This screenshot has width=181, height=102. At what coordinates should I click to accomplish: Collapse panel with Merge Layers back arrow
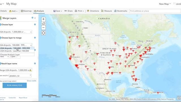click(x=35, y=18)
